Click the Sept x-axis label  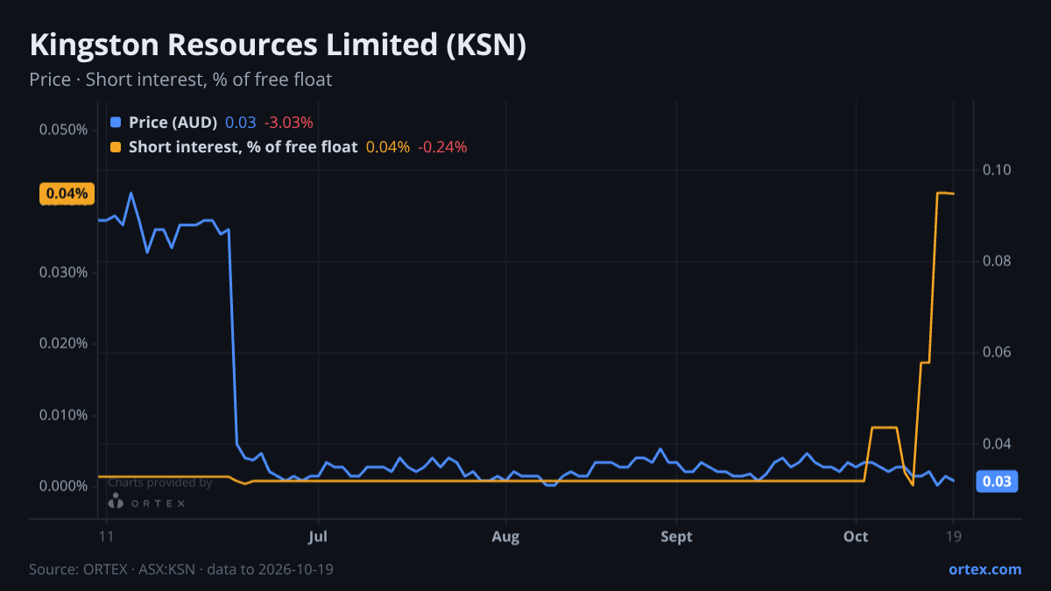pyautogui.click(x=676, y=537)
